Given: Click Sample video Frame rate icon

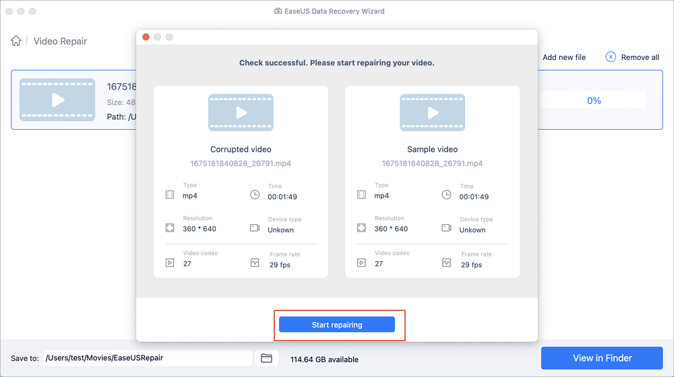Looking at the screenshot, I should point(447,263).
